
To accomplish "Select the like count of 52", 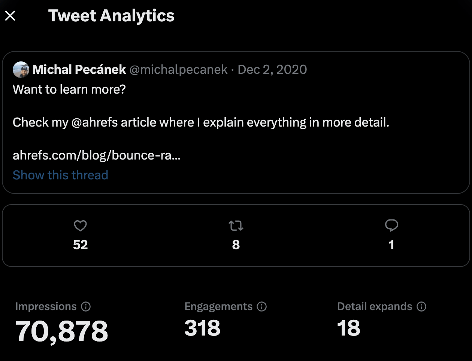I will [x=80, y=245].
